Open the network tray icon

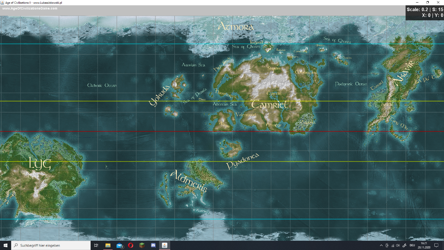[392, 245]
